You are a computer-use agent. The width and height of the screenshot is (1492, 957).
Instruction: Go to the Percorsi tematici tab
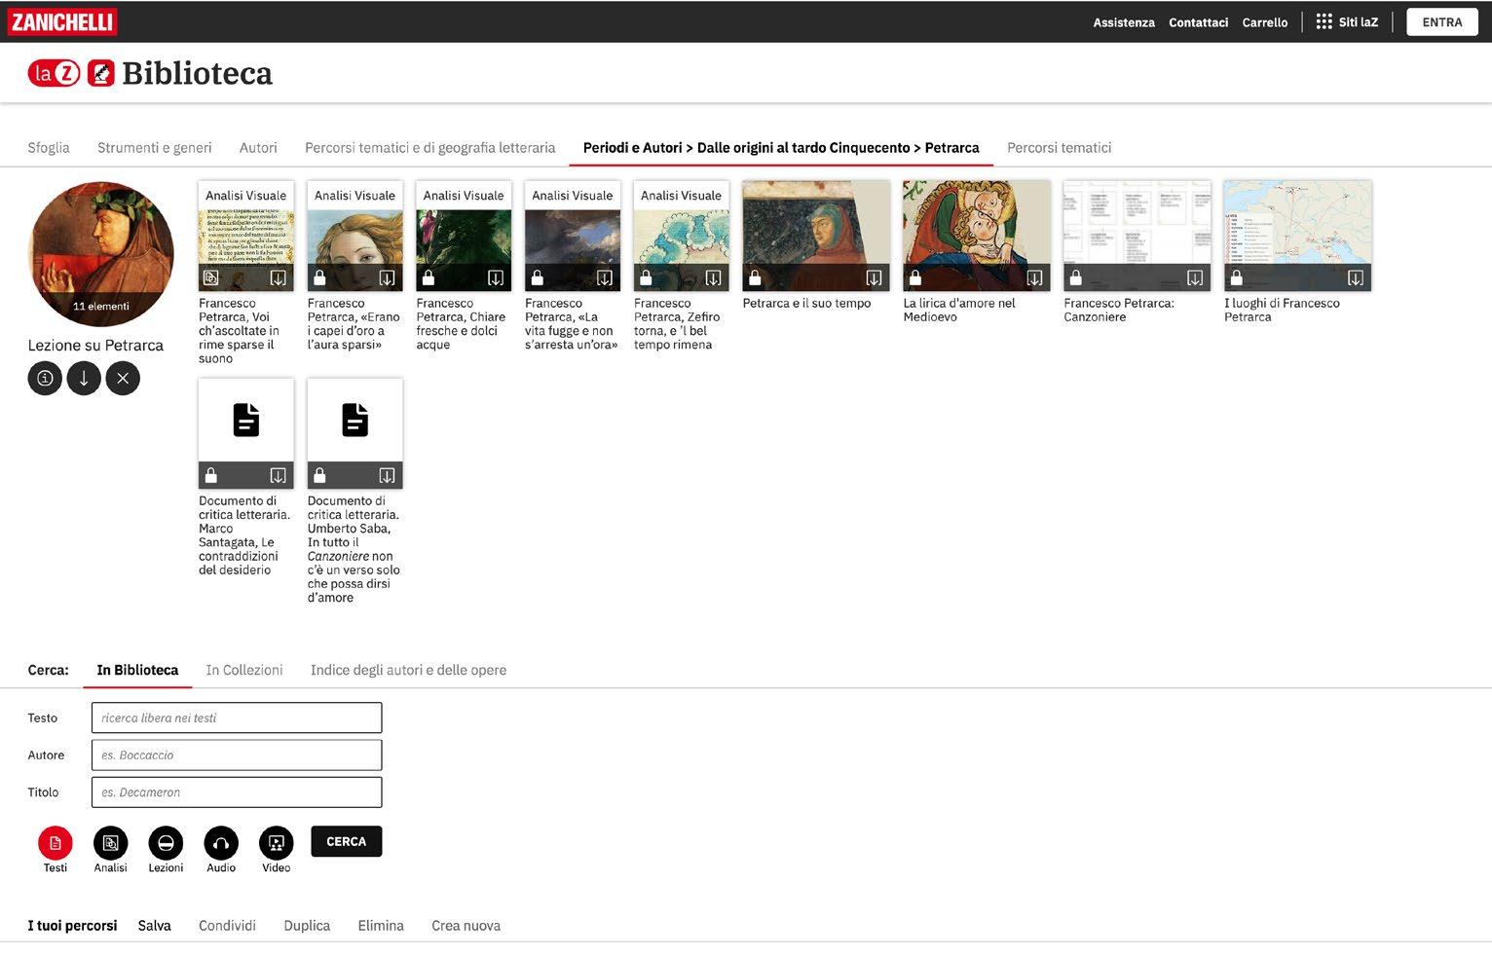[x=1060, y=148]
